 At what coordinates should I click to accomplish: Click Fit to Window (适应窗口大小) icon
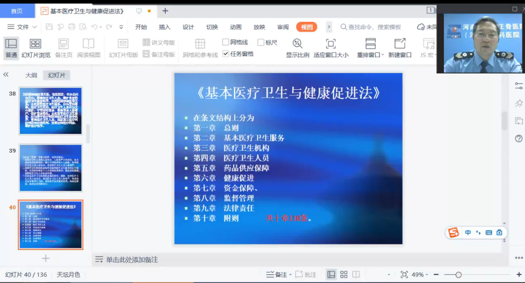331,48
